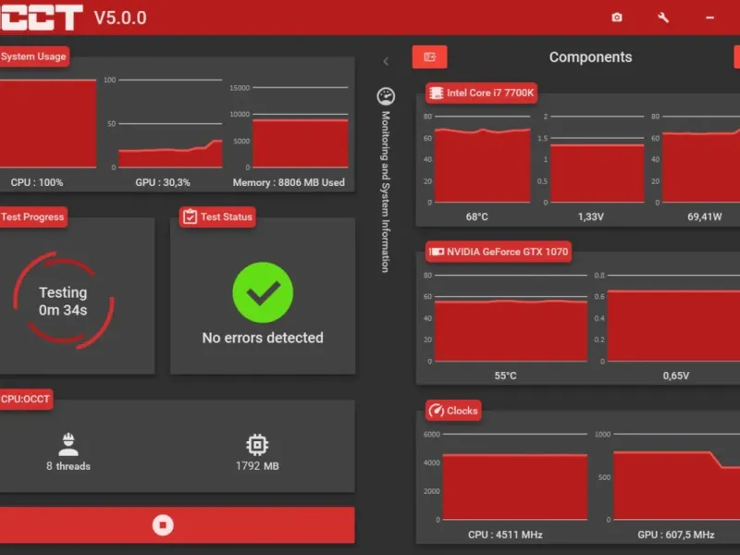This screenshot has width=740, height=555.
Task: Click the OCCT logo
Action: pos(42,18)
